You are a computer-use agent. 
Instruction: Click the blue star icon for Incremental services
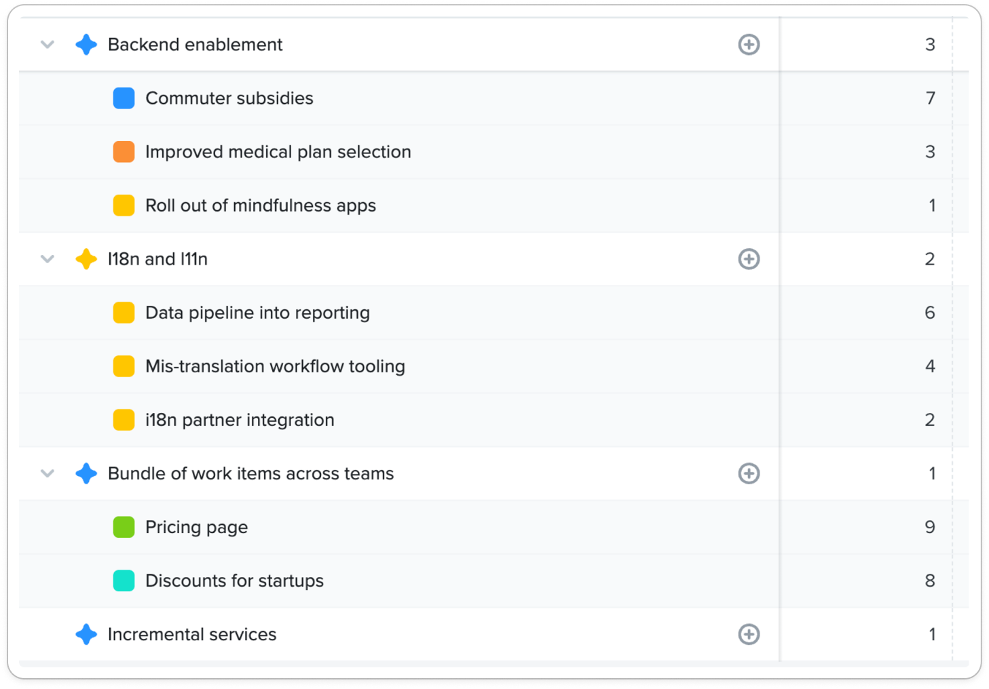pyautogui.click(x=86, y=634)
